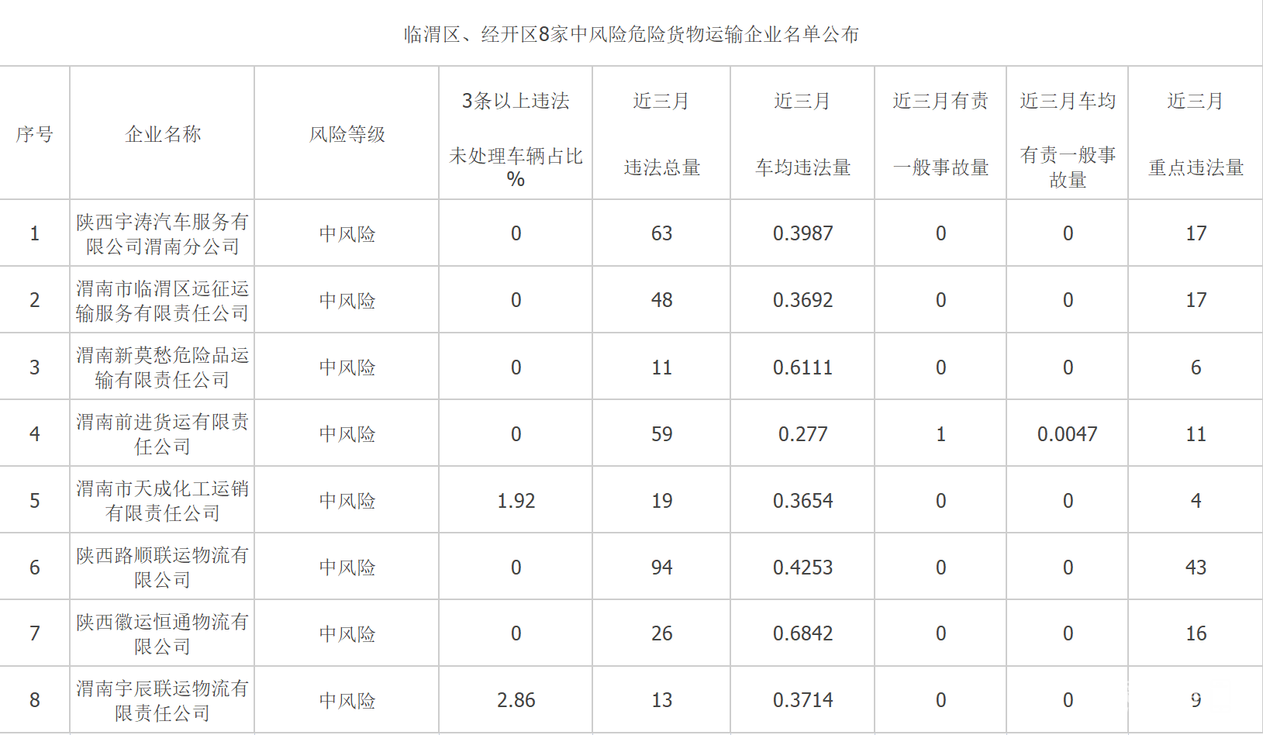The width and height of the screenshot is (1263, 735).
Task: Select the 近三月重点违法量 column header
Action: (x=1196, y=134)
